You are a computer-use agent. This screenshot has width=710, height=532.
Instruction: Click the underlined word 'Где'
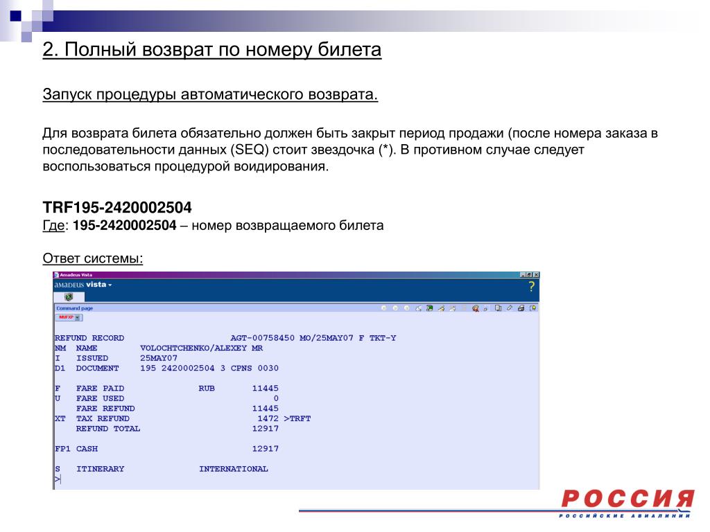53,225
